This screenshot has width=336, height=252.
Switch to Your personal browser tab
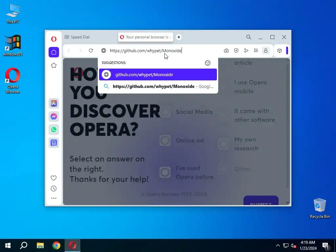click(145, 37)
